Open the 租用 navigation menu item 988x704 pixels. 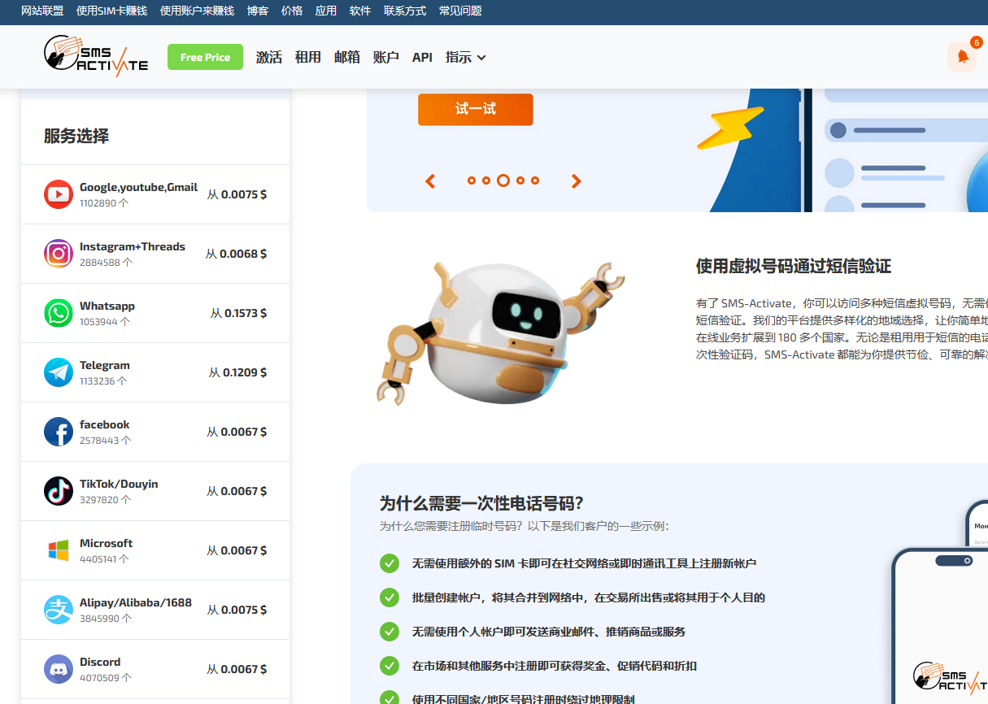(307, 58)
